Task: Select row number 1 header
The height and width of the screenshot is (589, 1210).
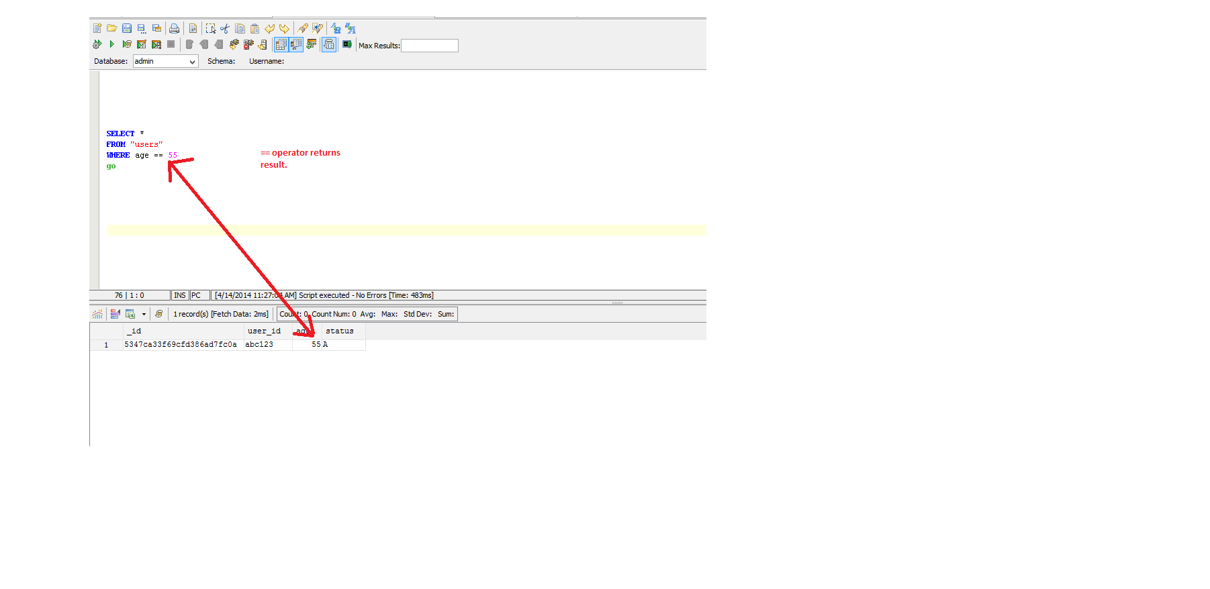Action: (x=106, y=345)
